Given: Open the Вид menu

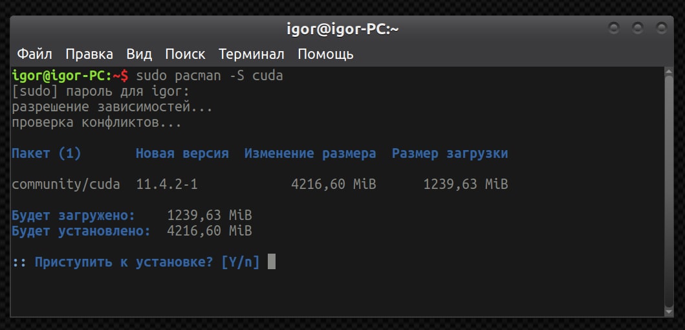Looking at the screenshot, I should click(139, 54).
